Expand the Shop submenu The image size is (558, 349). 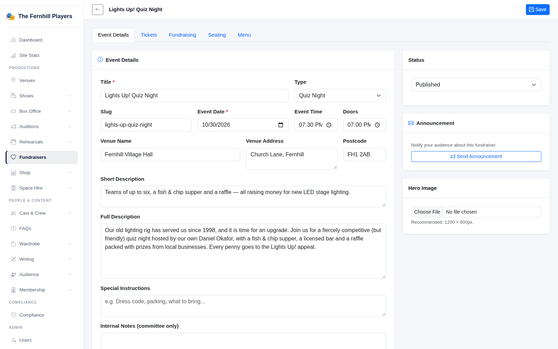(x=42, y=173)
